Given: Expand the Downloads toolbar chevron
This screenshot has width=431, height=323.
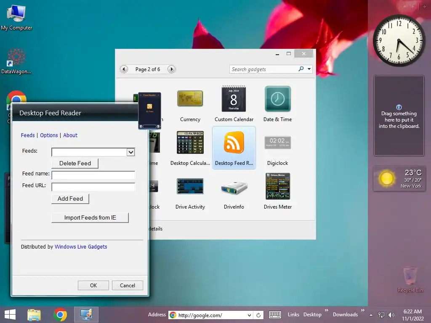Looking at the screenshot, I should tap(363, 310).
